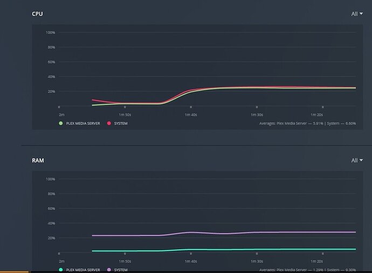Click 1m 40s tick marker on CPU chart
This screenshot has height=273, width=372.
[x=191, y=107]
